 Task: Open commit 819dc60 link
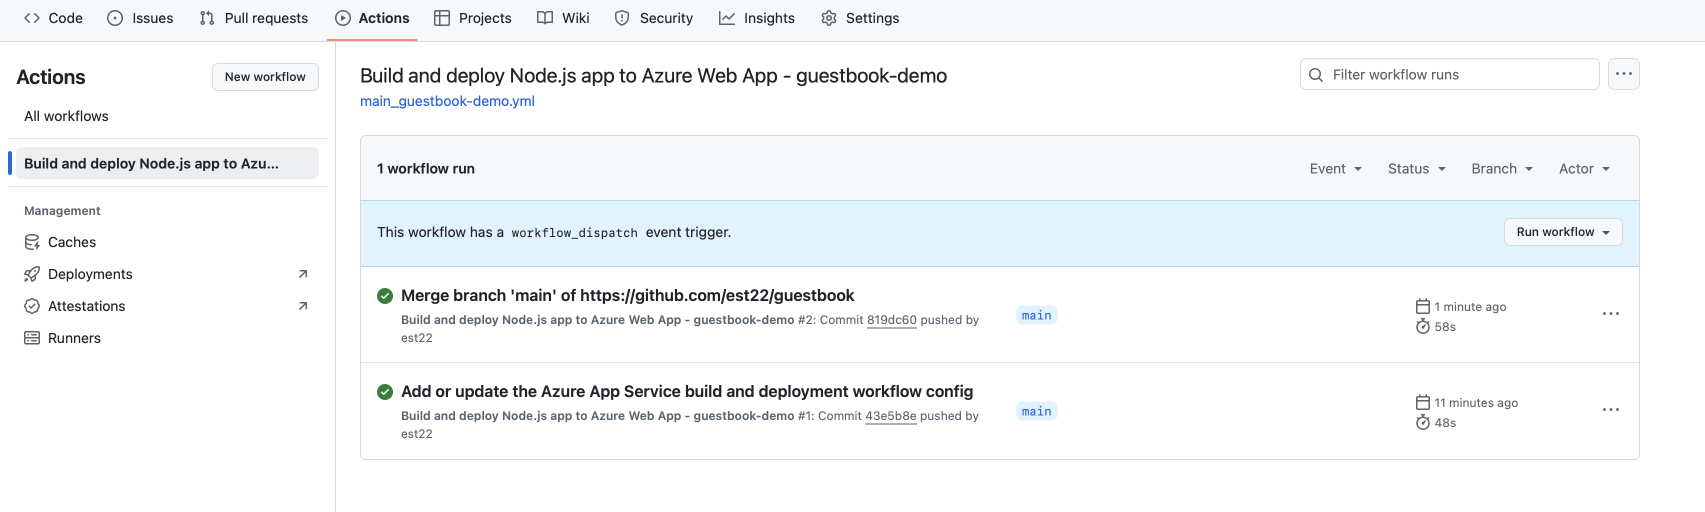point(891,320)
